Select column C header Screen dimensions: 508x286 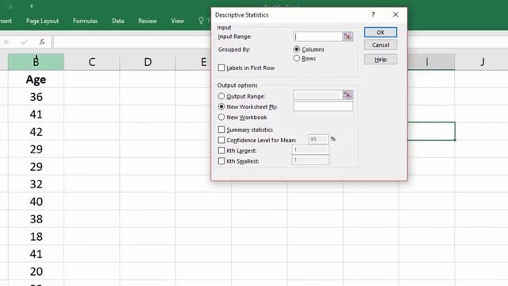point(92,62)
